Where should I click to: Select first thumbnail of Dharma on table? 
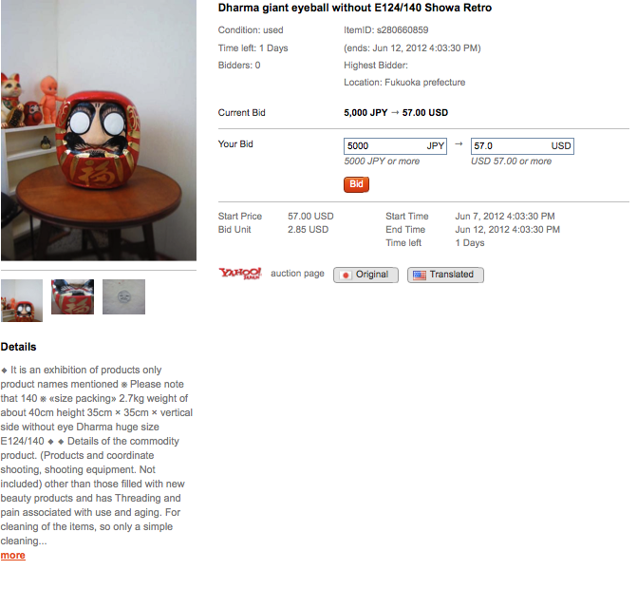point(22,300)
